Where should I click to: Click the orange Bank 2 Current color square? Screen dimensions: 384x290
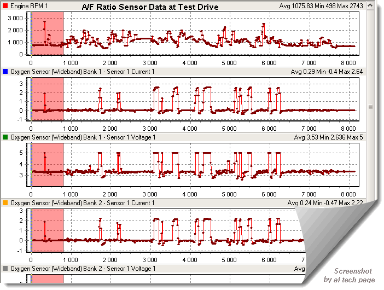(5, 203)
